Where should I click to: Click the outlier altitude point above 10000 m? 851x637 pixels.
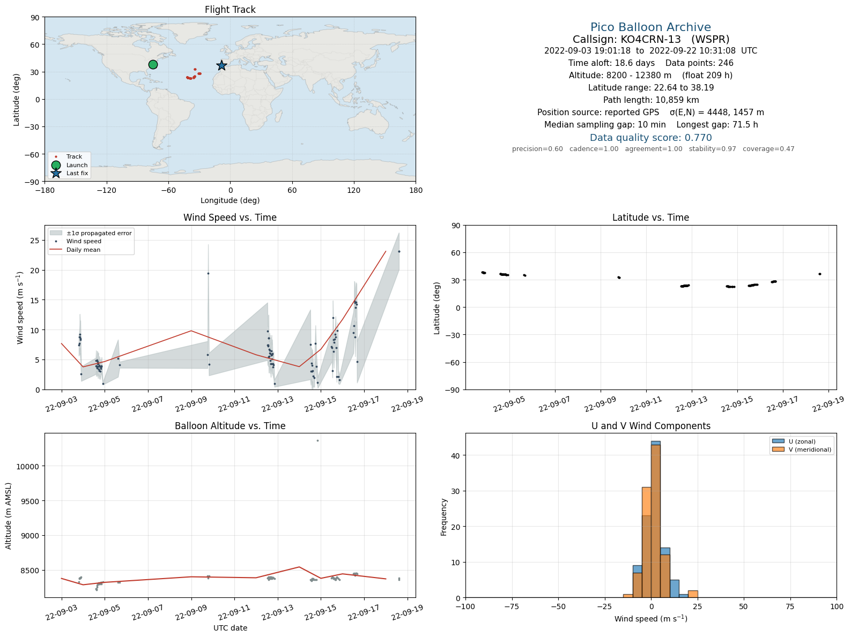pos(317,440)
